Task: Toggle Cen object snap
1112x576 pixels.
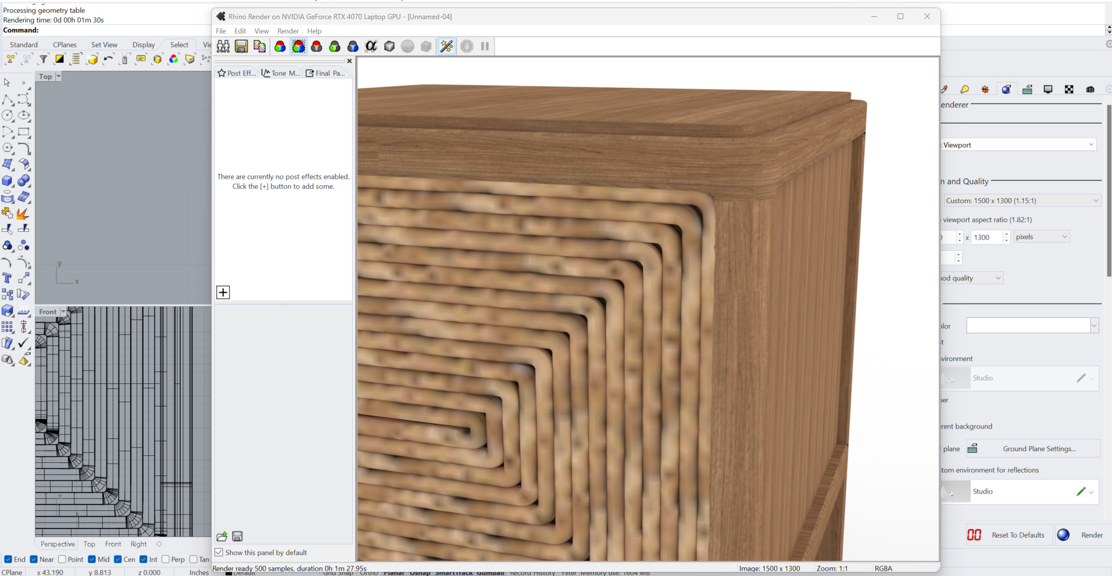Action: pyautogui.click(x=118, y=560)
